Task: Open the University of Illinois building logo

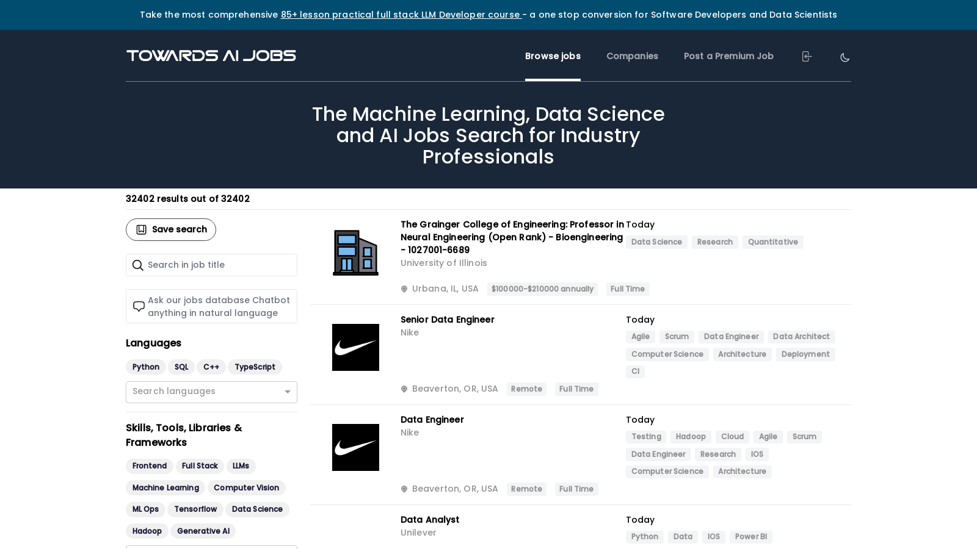Action: 355,253
